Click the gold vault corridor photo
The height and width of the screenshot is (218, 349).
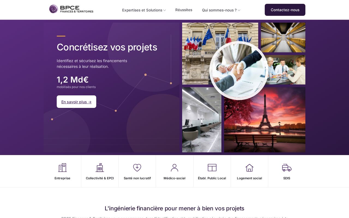tap(283, 37)
